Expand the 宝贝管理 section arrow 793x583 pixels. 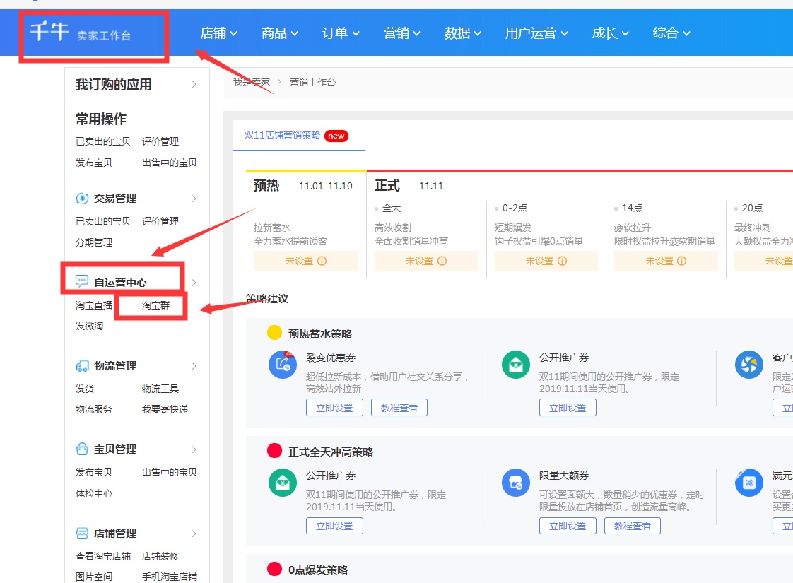pyautogui.click(x=194, y=449)
